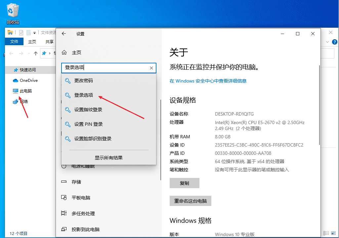Close the Settings window
339x238 pixels.
click(x=313, y=34)
